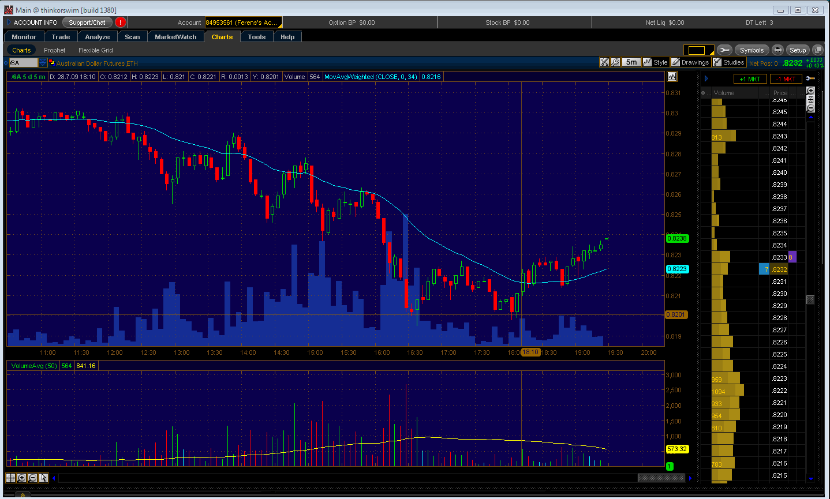Screen dimensions: 830x499
Task: Click the wrench icon beside Symbols
Action: tap(724, 50)
